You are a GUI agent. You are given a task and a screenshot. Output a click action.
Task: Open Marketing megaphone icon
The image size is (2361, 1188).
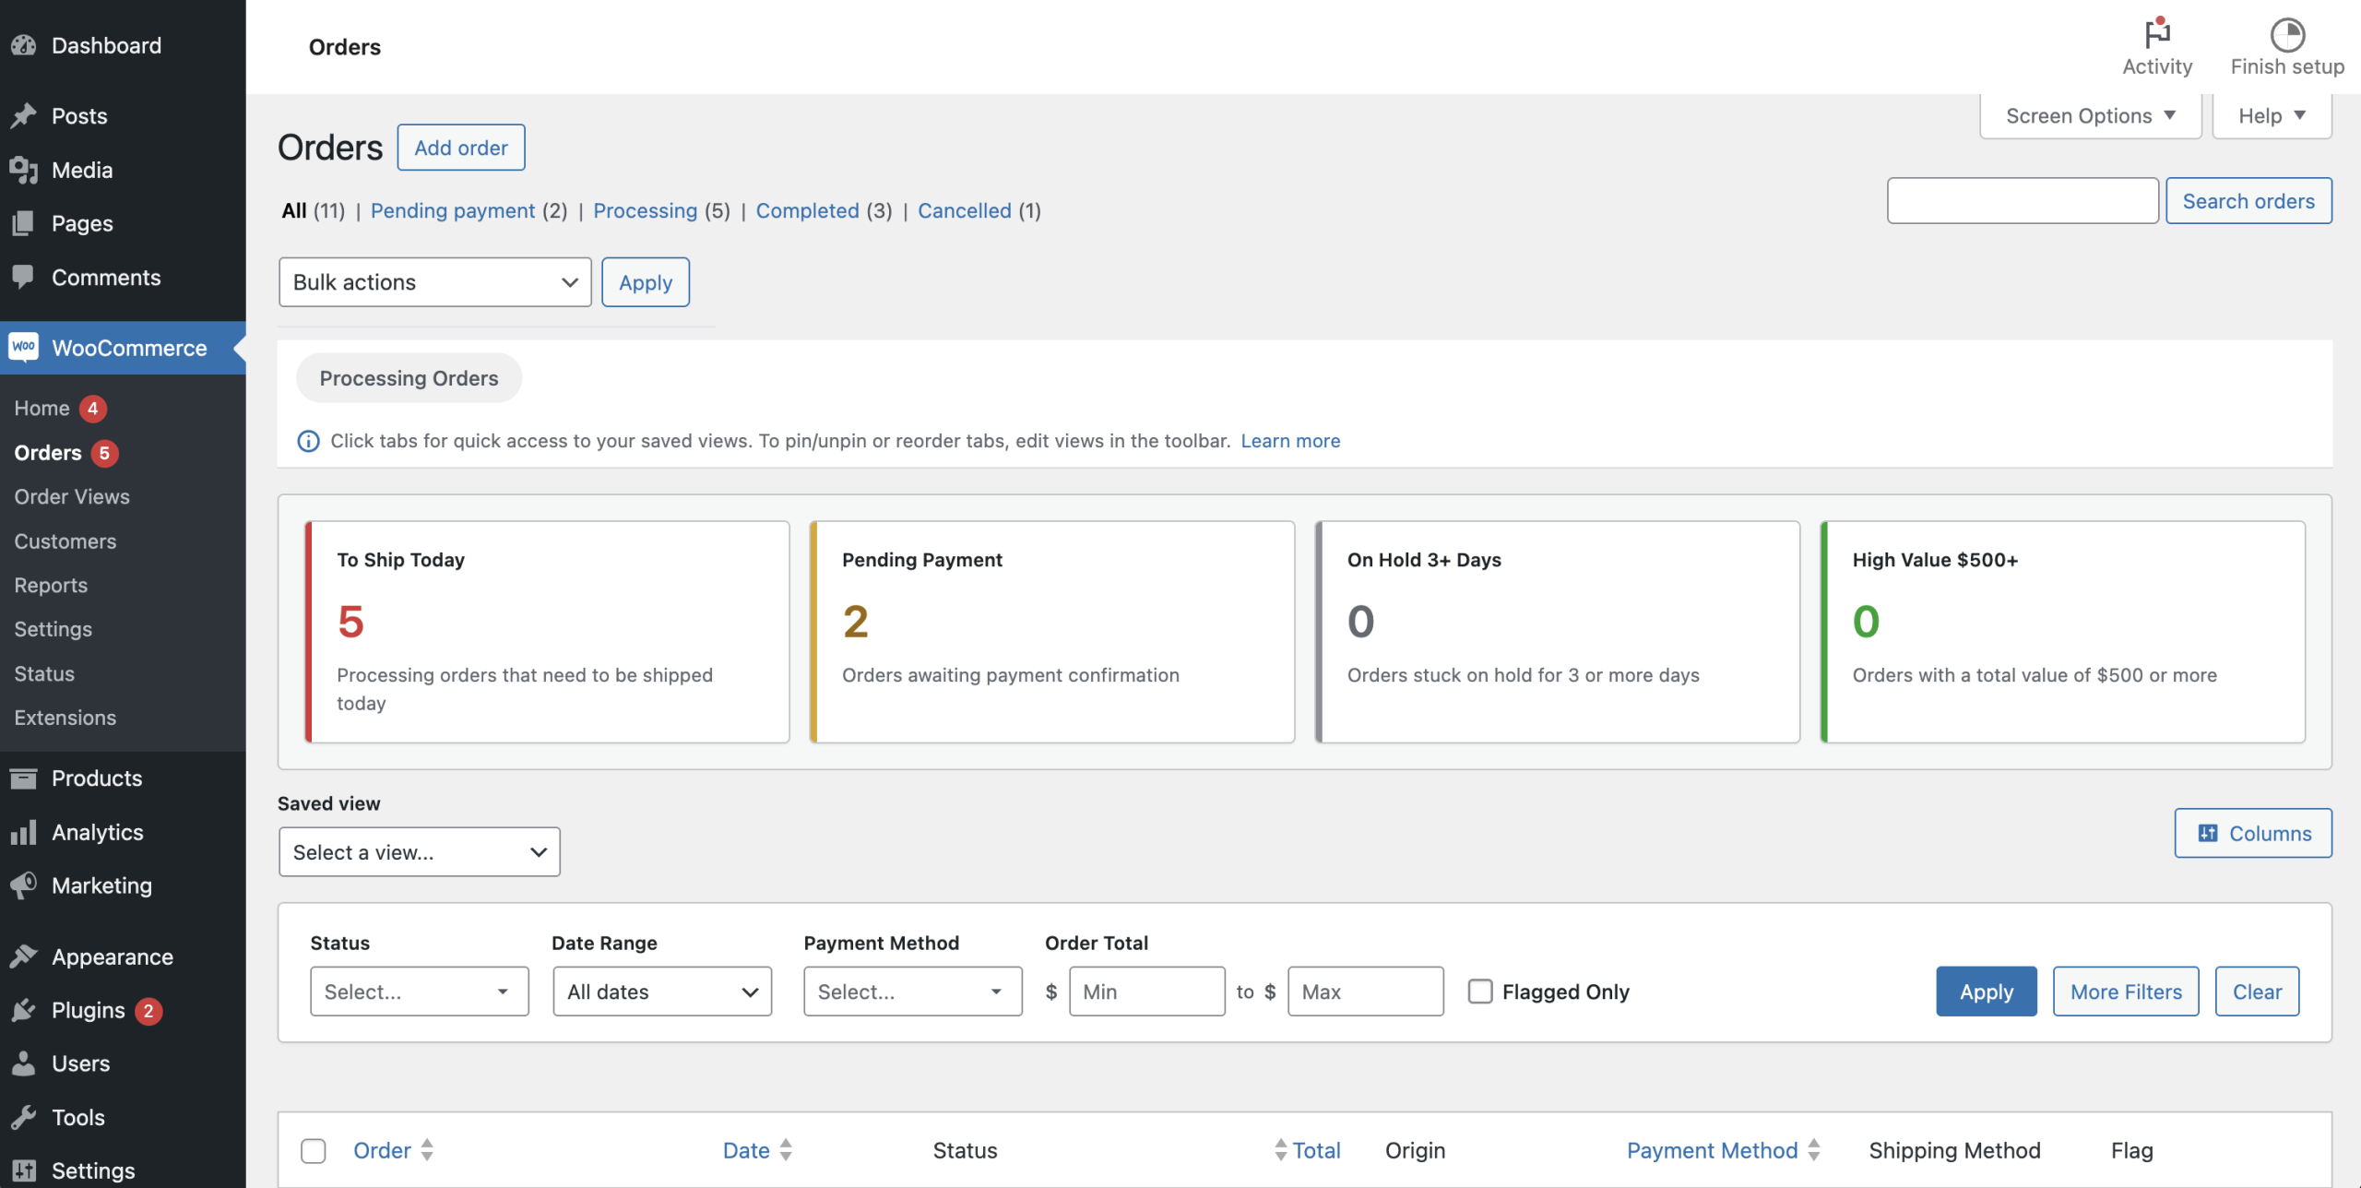click(x=24, y=885)
